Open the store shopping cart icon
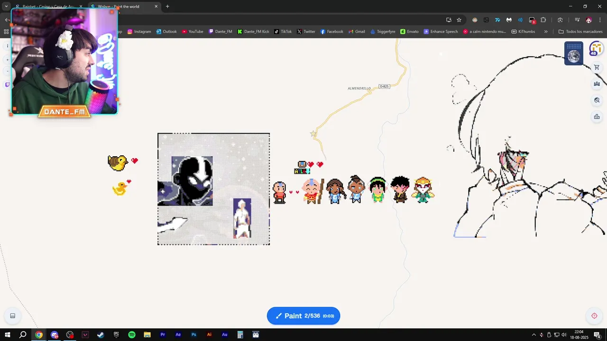607x341 pixels. click(x=597, y=67)
